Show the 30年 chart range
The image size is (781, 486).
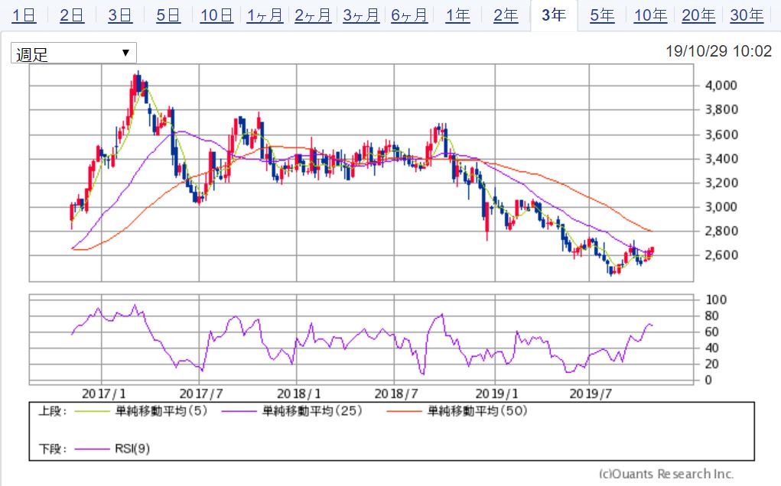pyautogui.click(x=747, y=15)
